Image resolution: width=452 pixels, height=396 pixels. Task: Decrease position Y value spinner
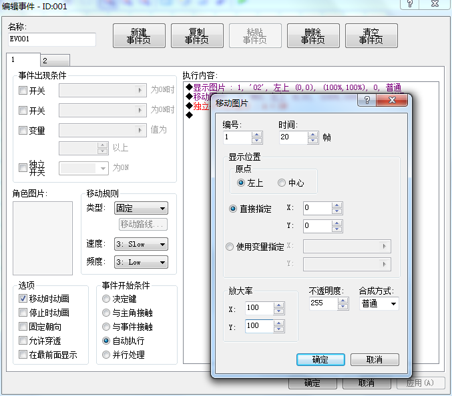click(336, 229)
